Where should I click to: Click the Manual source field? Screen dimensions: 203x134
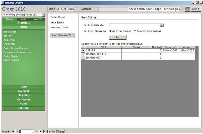(x=86, y=9)
